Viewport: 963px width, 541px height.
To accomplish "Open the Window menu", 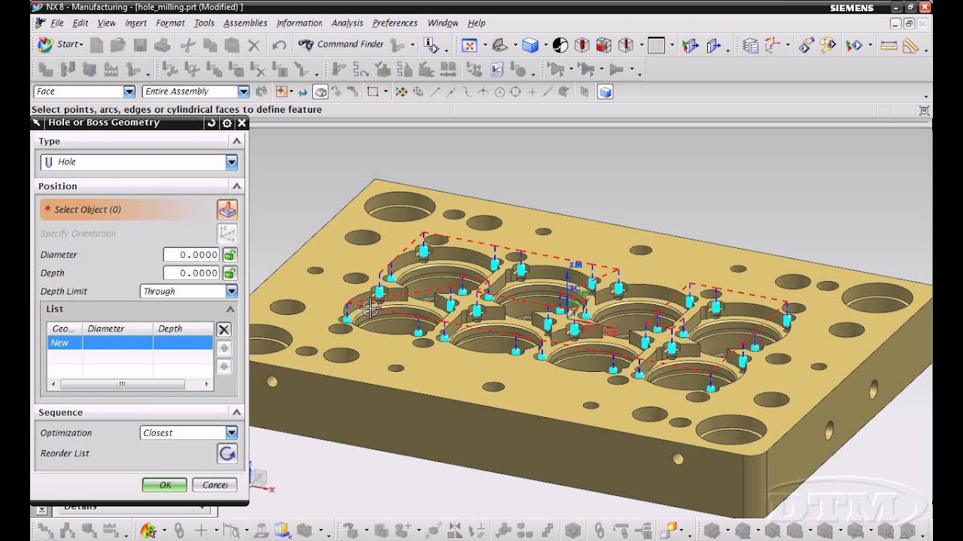I will click(443, 23).
